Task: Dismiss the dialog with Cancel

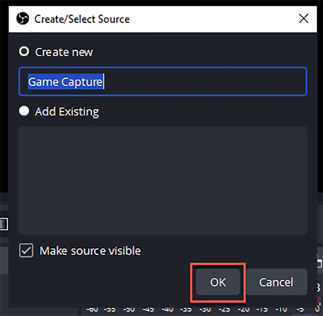Action: click(276, 282)
